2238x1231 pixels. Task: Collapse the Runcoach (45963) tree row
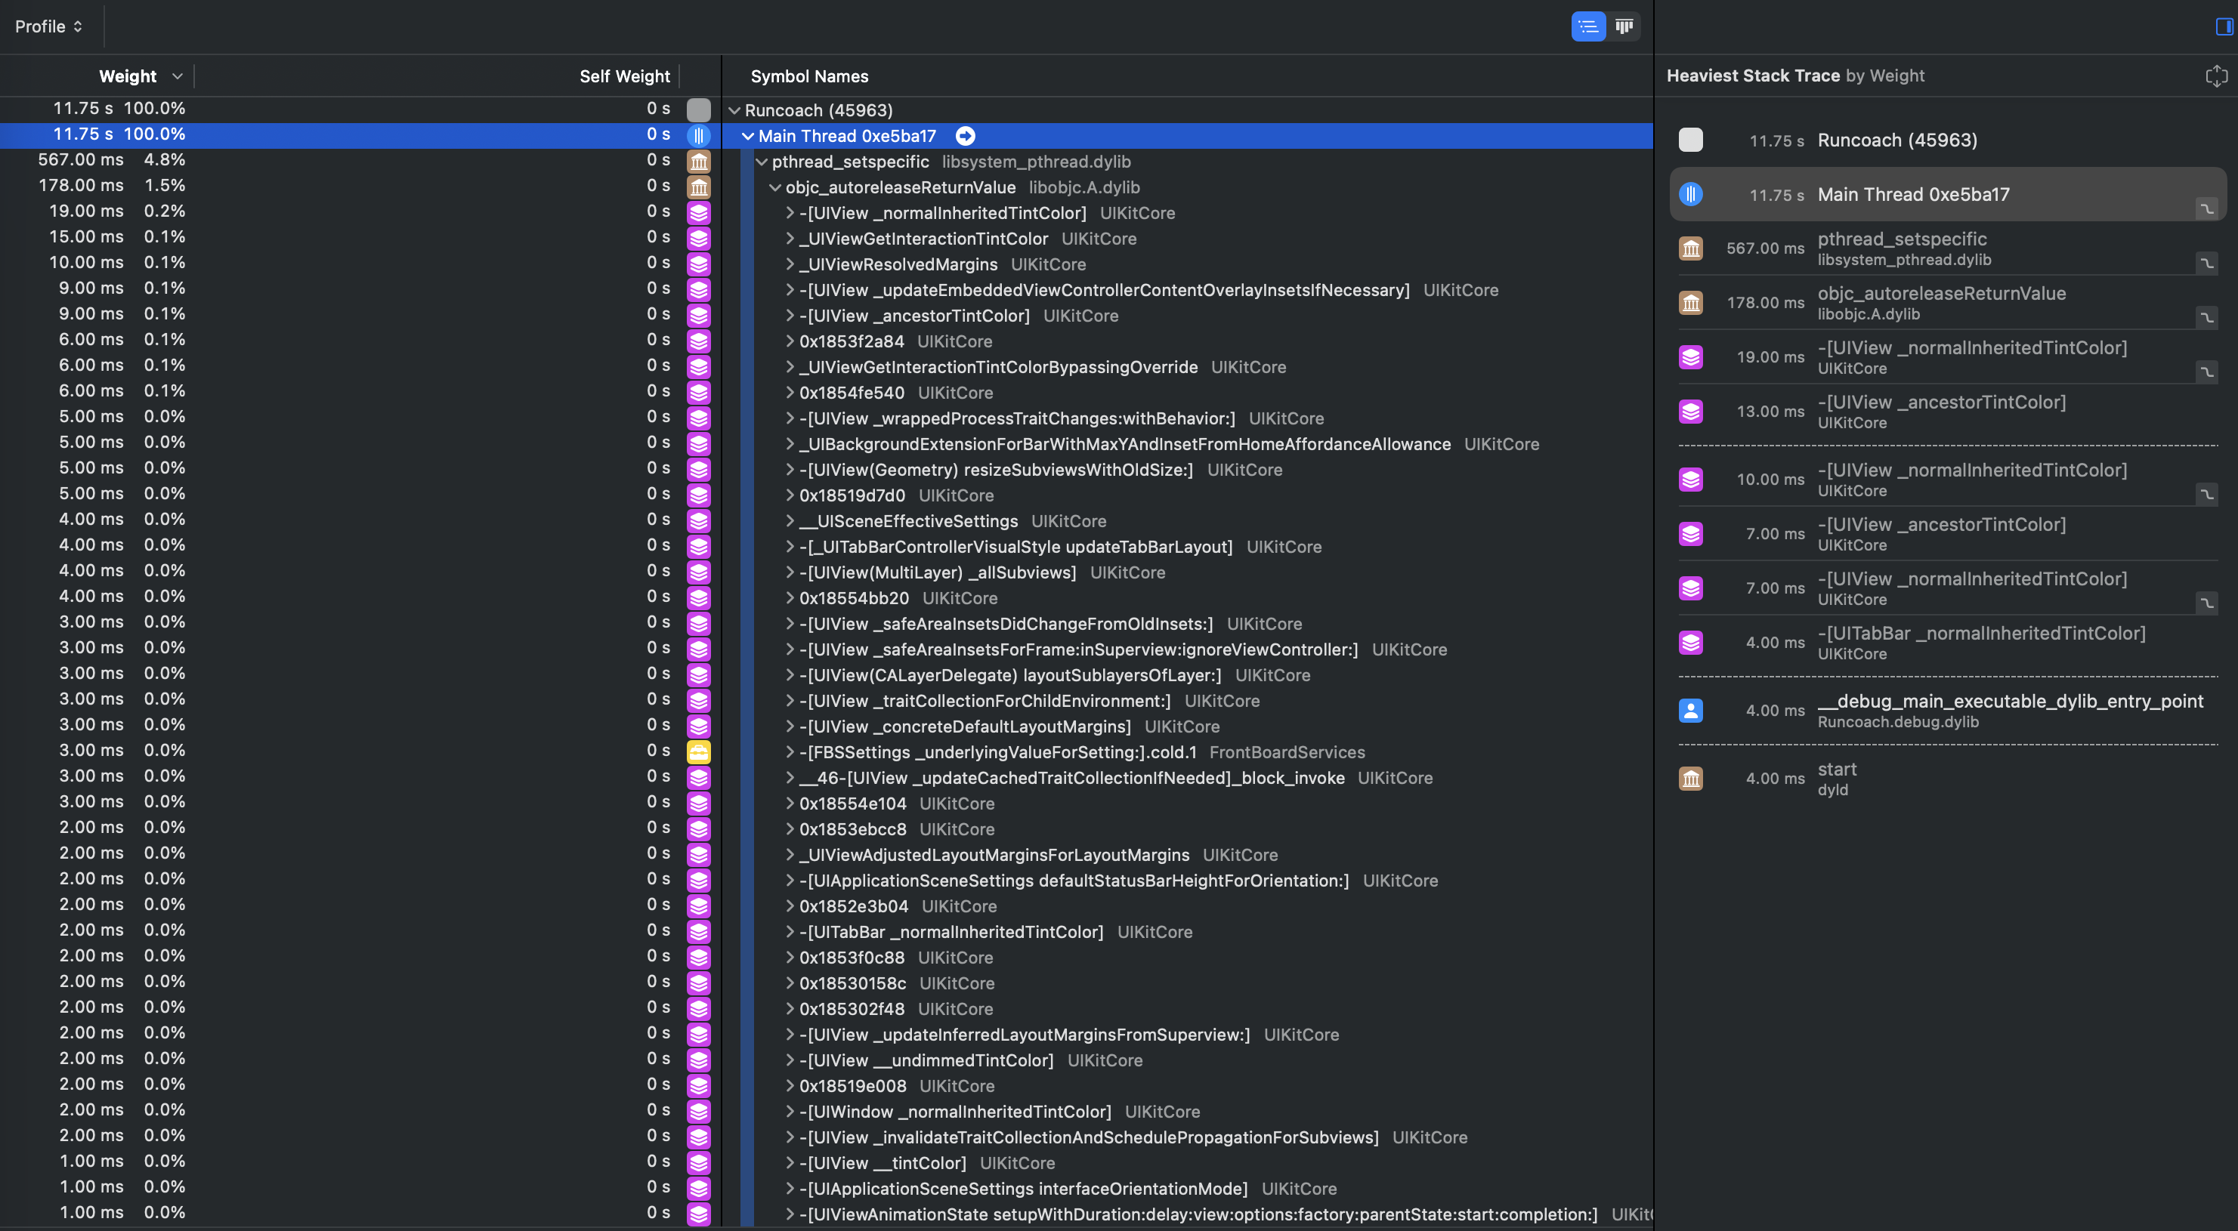pos(734,110)
